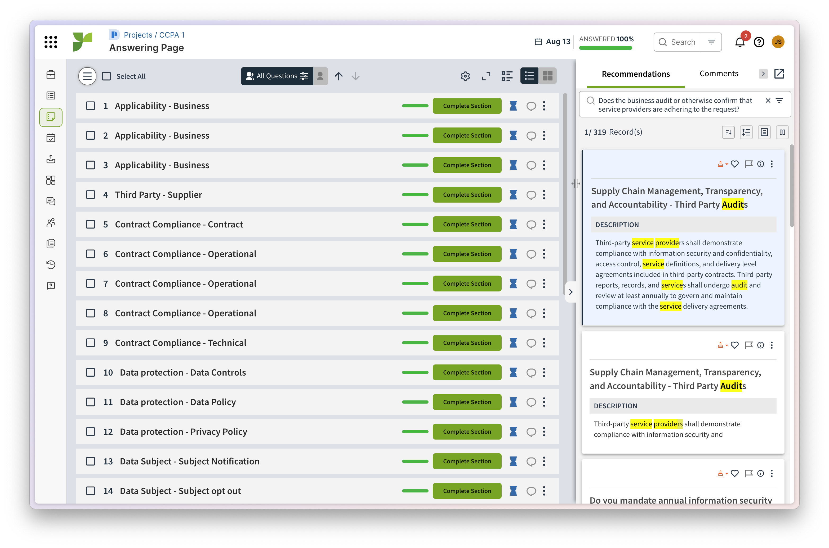Open three-dot menu for Data Policy row
The height and width of the screenshot is (548, 829).
click(x=544, y=402)
